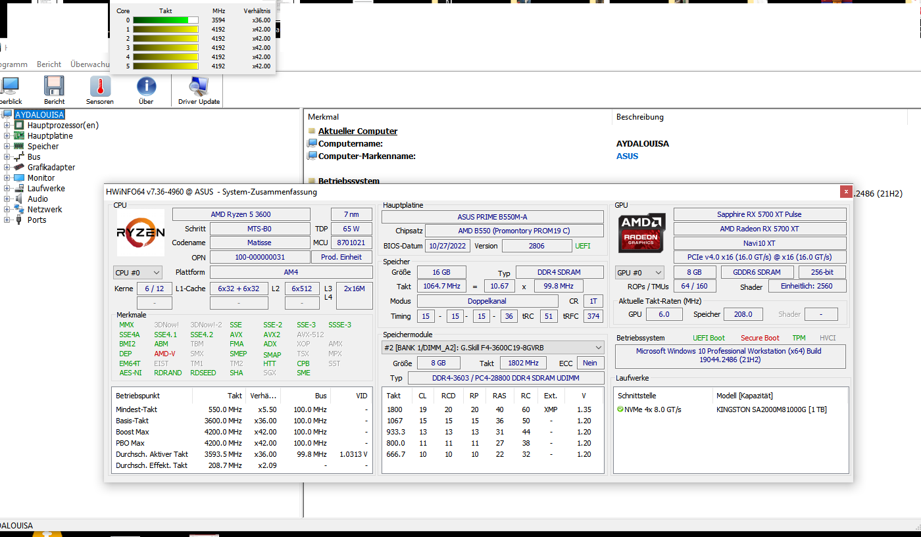Click the memory Takt 1064.7 MHz field
921x537 pixels.
[x=441, y=287]
